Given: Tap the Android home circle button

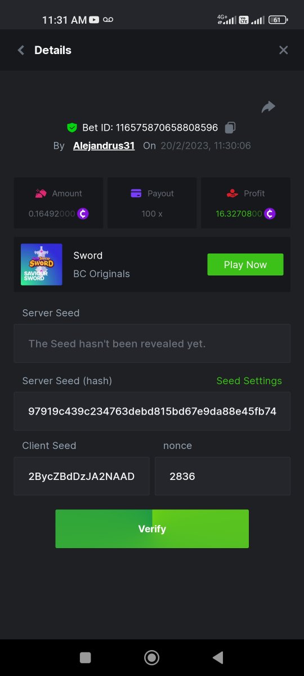Looking at the screenshot, I should pos(151,657).
